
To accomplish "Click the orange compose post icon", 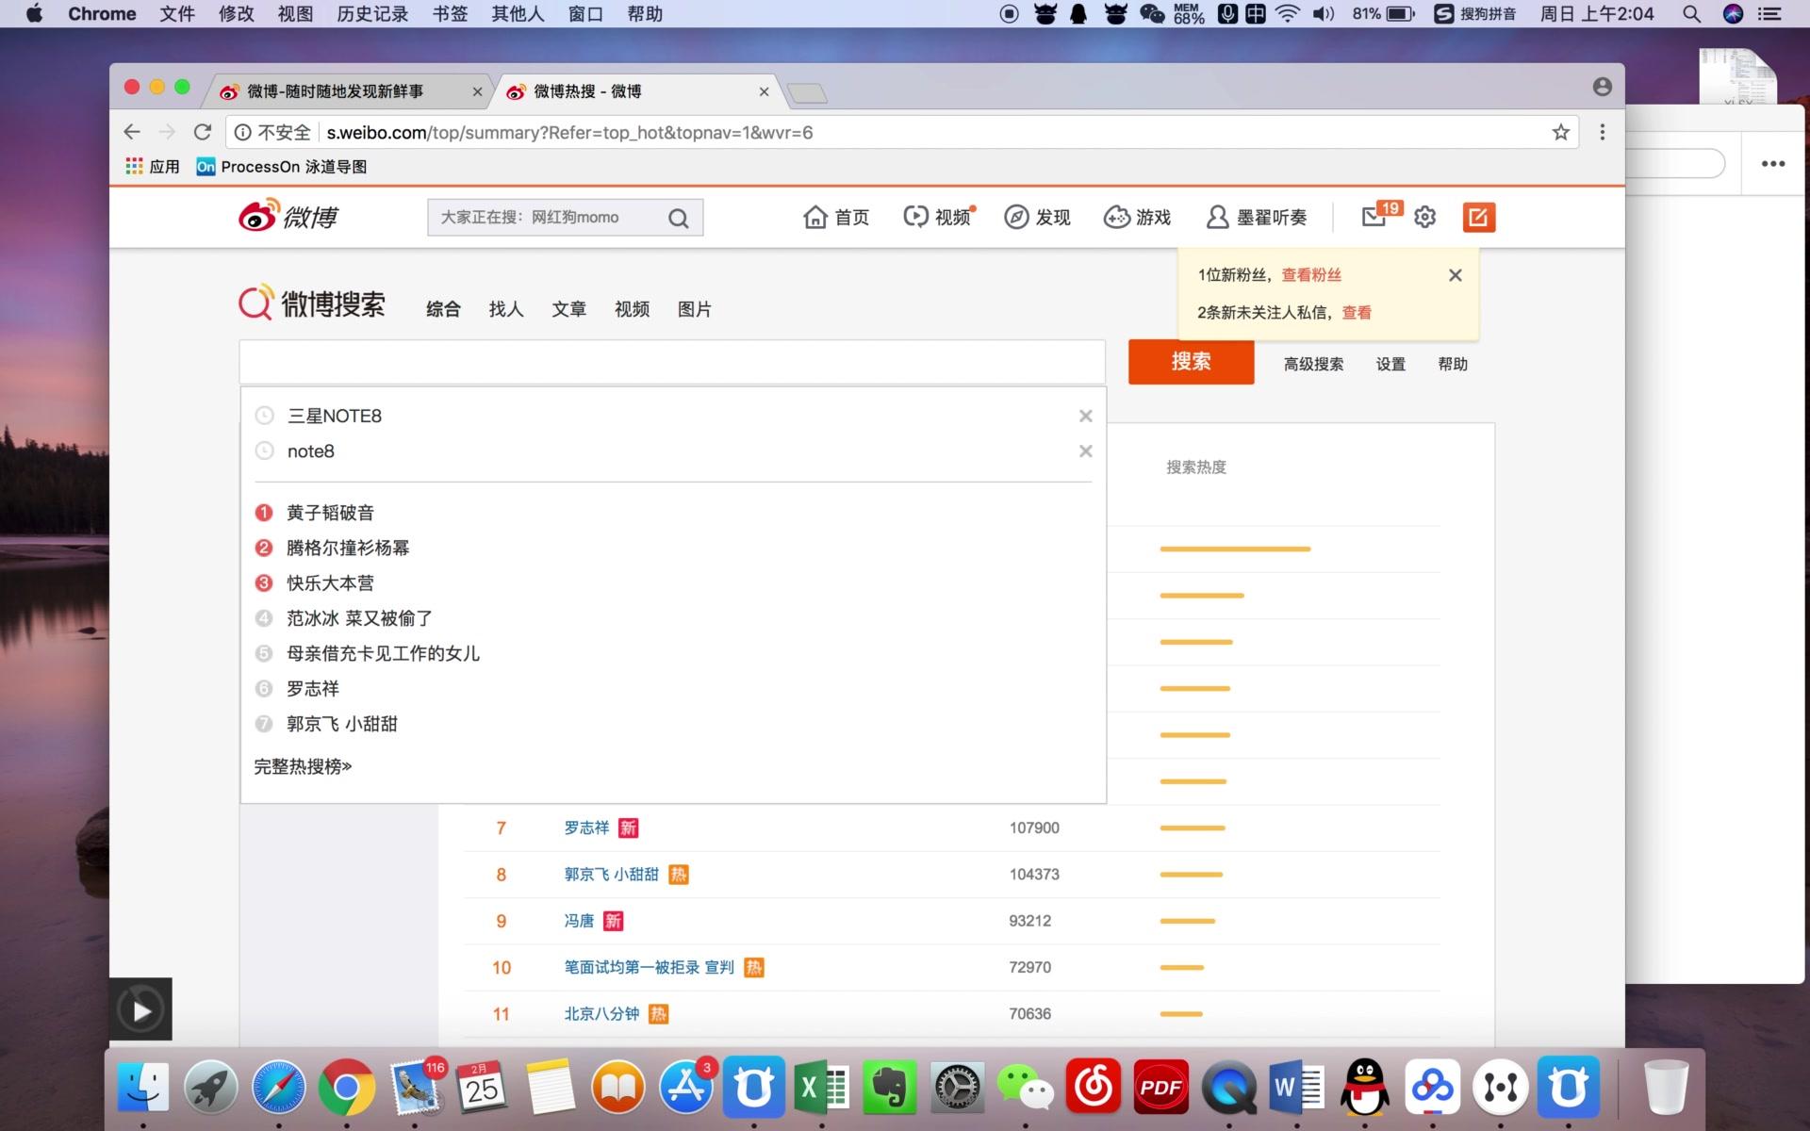I will click(1478, 218).
